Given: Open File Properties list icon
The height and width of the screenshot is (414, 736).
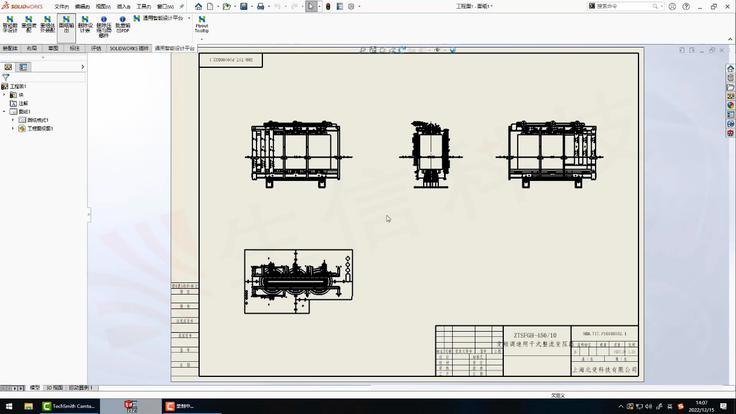Looking at the screenshot, I should click(x=340, y=6).
